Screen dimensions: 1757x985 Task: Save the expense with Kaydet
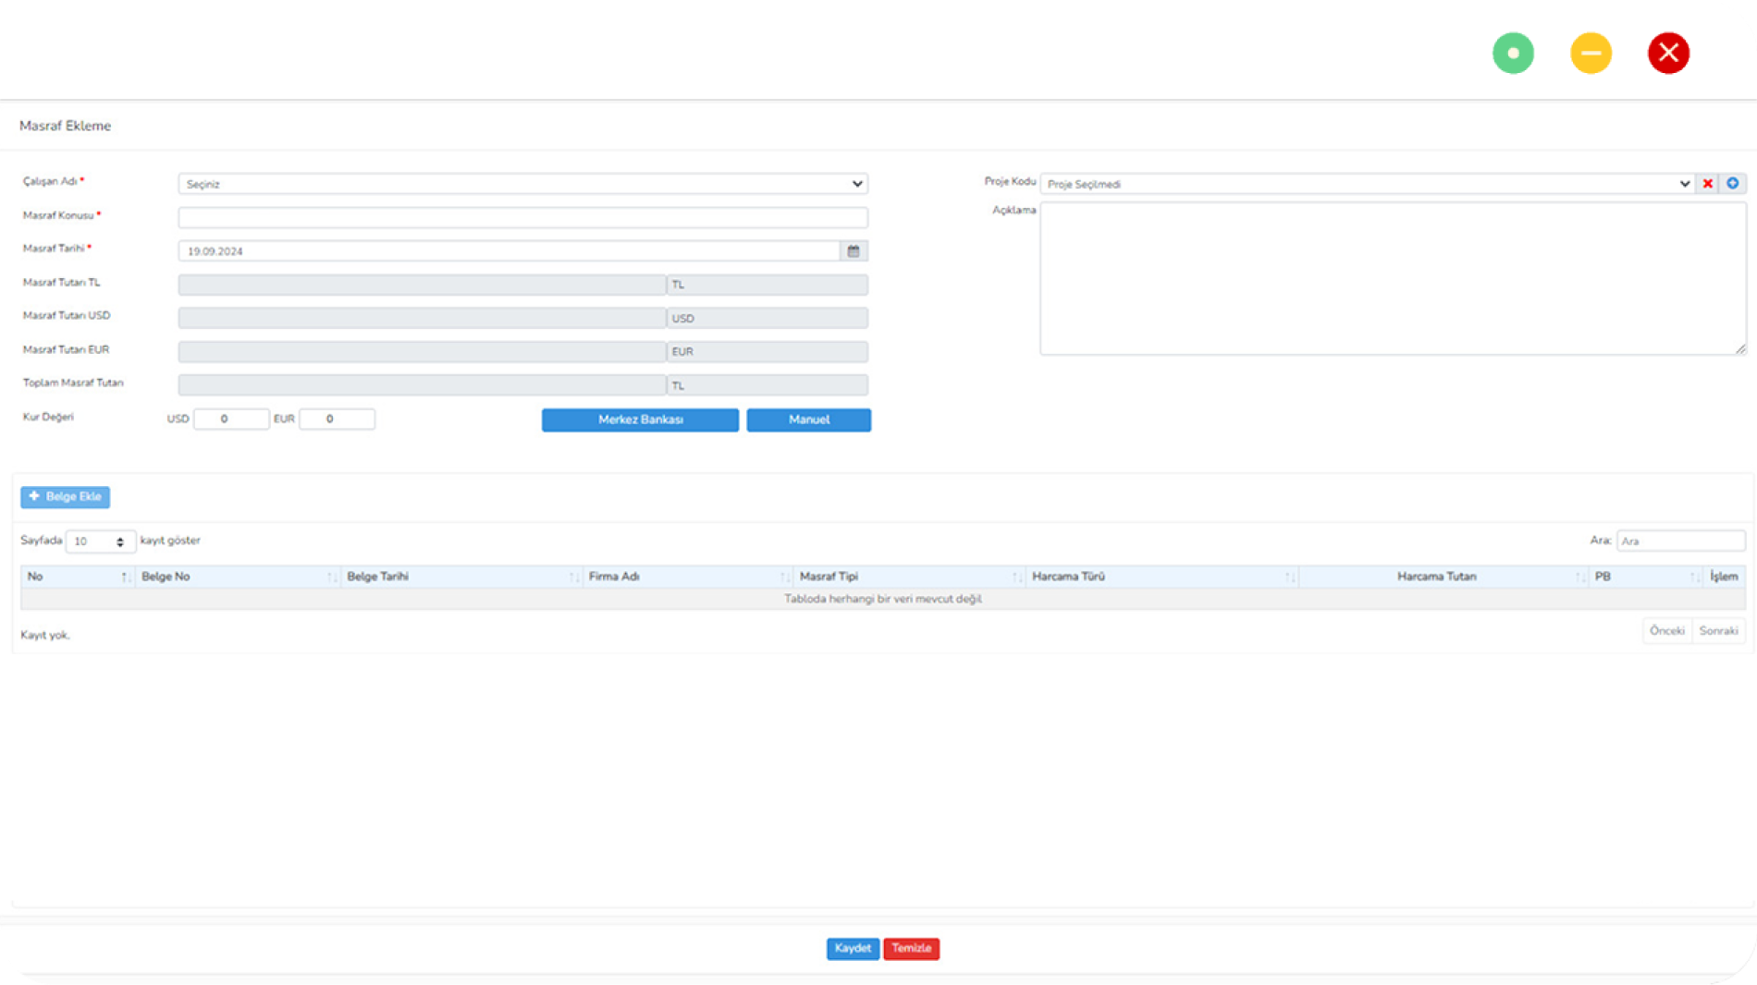[x=853, y=948]
